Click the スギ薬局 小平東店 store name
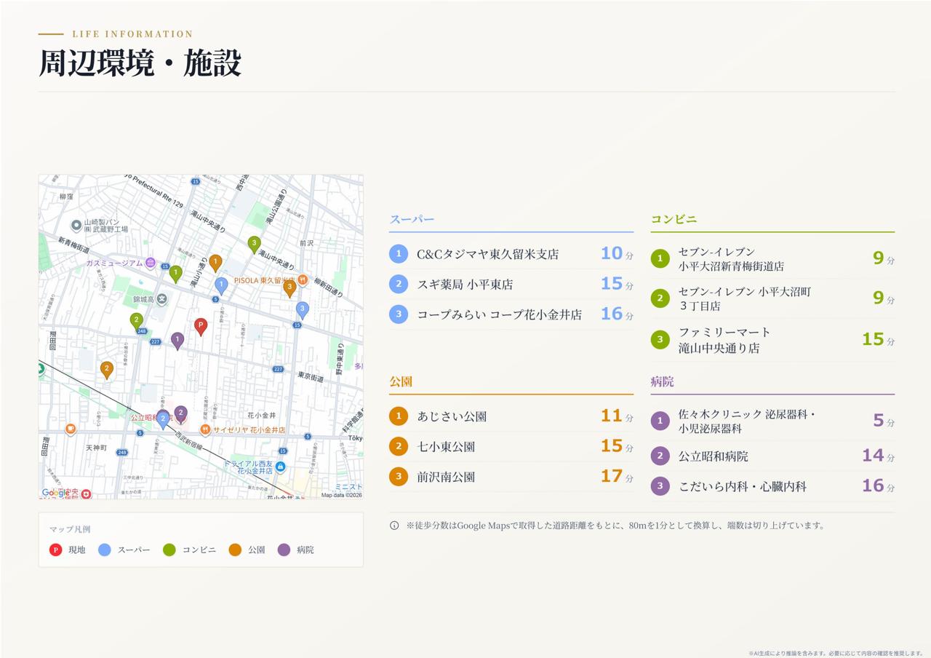The height and width of the screenshot is (658, 931). pyautogui.click(x=465, y=284)
